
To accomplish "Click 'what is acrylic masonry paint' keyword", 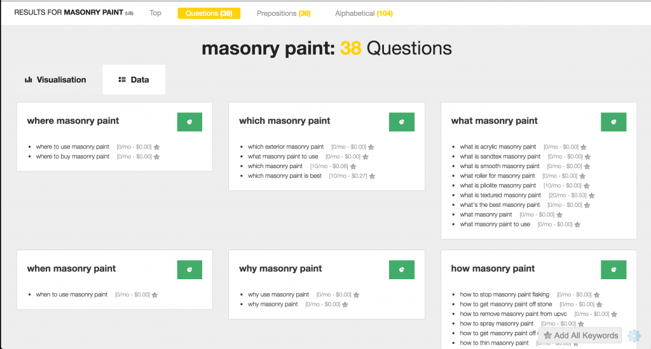I will tap(498, 147).
